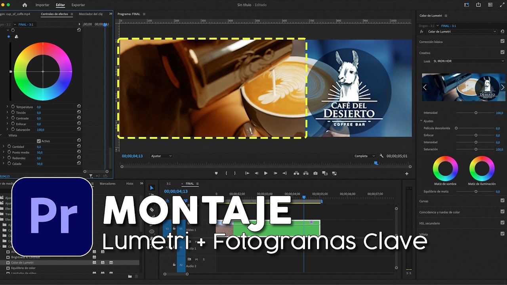Open the Controles de efectos tab
Screen dimensions: 507x285
pyautogui.click(x=55, y=14)
